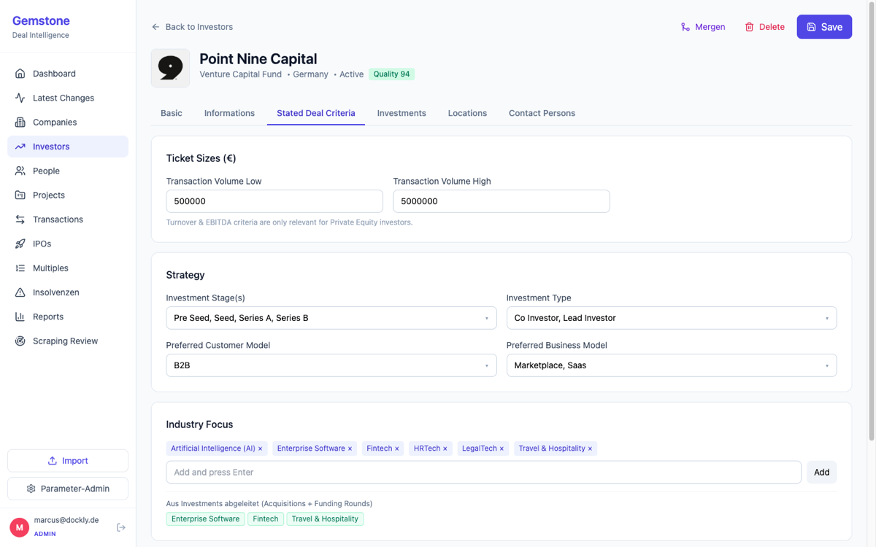Click the Projects folder icon

20,195
